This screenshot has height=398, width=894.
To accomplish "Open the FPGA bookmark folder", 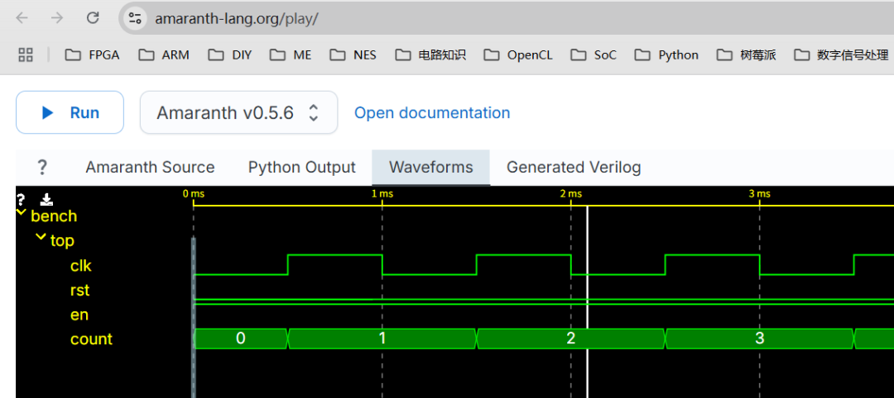I will point(93,55).
